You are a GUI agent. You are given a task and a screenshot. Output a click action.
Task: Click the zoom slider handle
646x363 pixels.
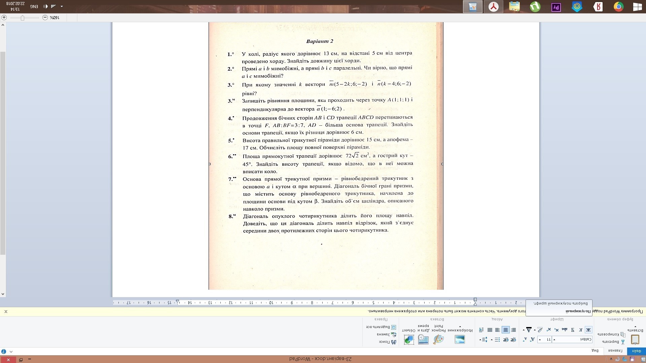(x=23, y=18)
